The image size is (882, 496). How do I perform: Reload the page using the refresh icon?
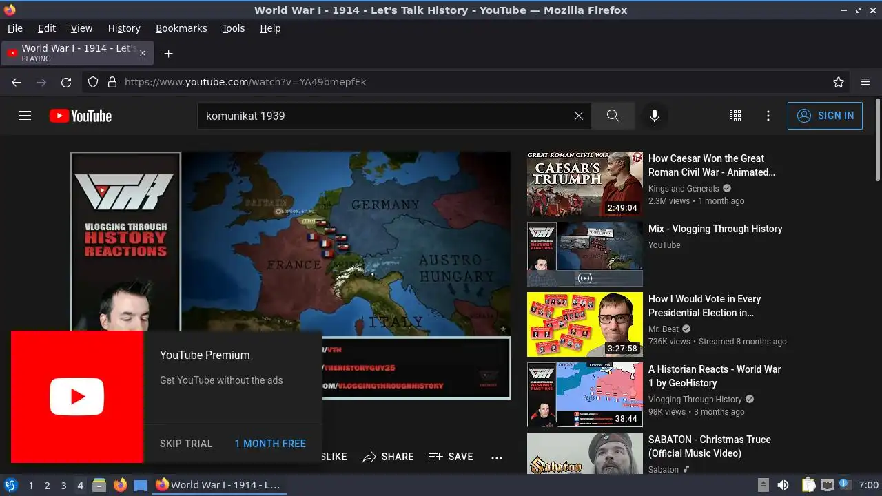point(66,82)
